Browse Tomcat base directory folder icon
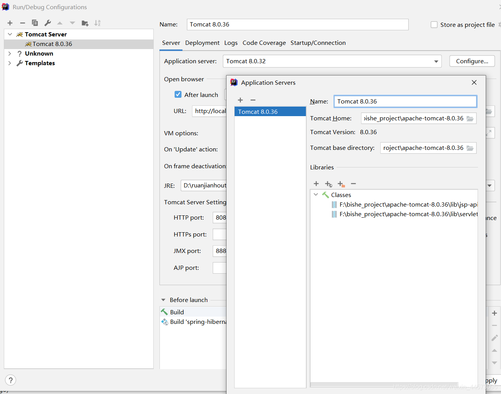This screenshot has height=394, width=501. [470, 148]
